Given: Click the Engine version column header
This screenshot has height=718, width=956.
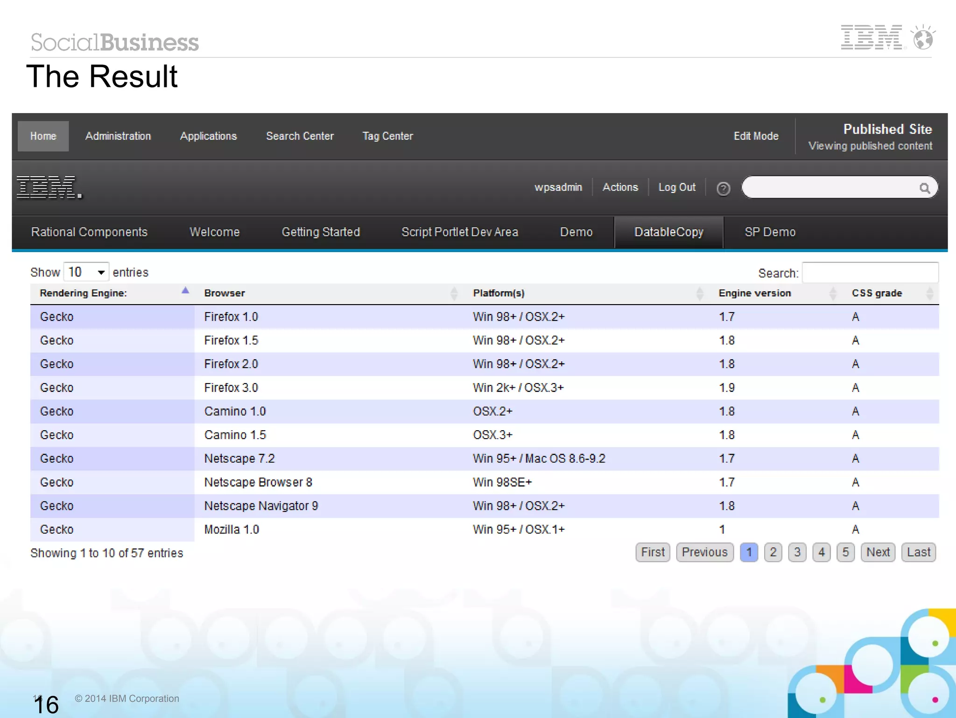Looking at the screenshot, I should 775,293.
